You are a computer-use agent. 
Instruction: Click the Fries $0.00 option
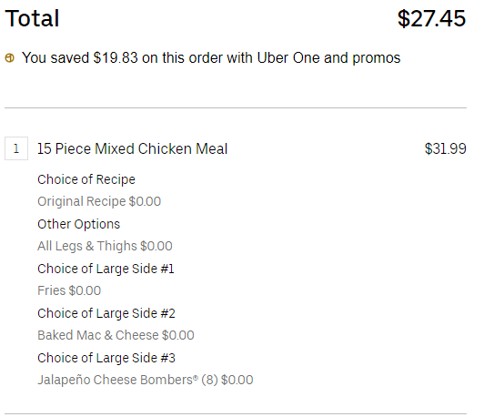(x=69, y=290)
